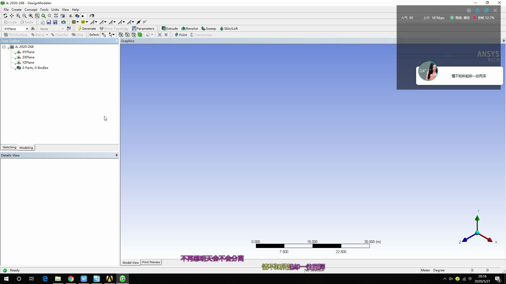The image size is (506, 284).
Task: Create a new Point feature
Action: coord(181,35)
